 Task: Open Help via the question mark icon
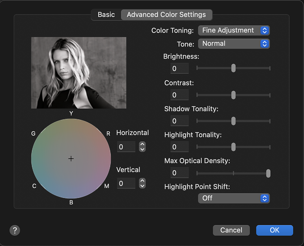click(x=15, y=231)
